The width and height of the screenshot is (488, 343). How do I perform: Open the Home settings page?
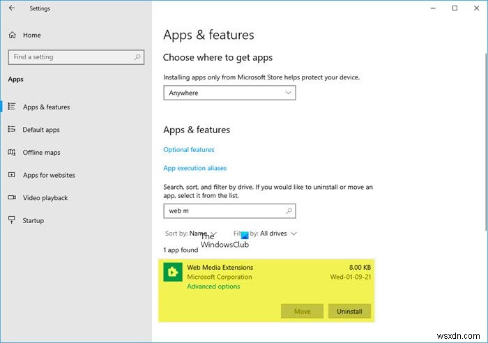point(32,35)
